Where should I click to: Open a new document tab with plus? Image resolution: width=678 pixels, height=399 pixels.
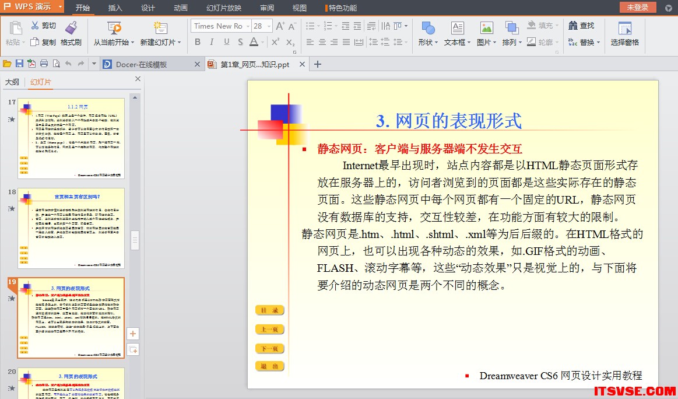click(318, 64)
